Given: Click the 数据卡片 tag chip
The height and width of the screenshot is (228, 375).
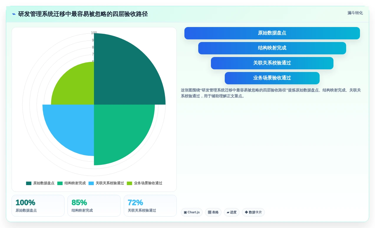Looking at the screenshot, I should coord(253,212).
